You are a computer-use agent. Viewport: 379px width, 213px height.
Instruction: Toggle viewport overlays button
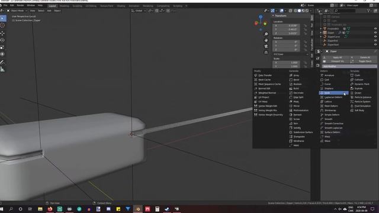pos(282,11)
